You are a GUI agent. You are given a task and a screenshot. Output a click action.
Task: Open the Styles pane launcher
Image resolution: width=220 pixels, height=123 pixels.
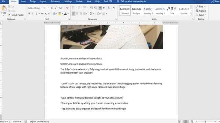click(193, 19)
